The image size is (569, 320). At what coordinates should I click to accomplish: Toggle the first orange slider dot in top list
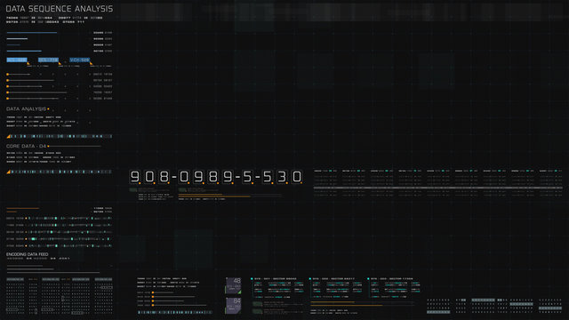8,75
